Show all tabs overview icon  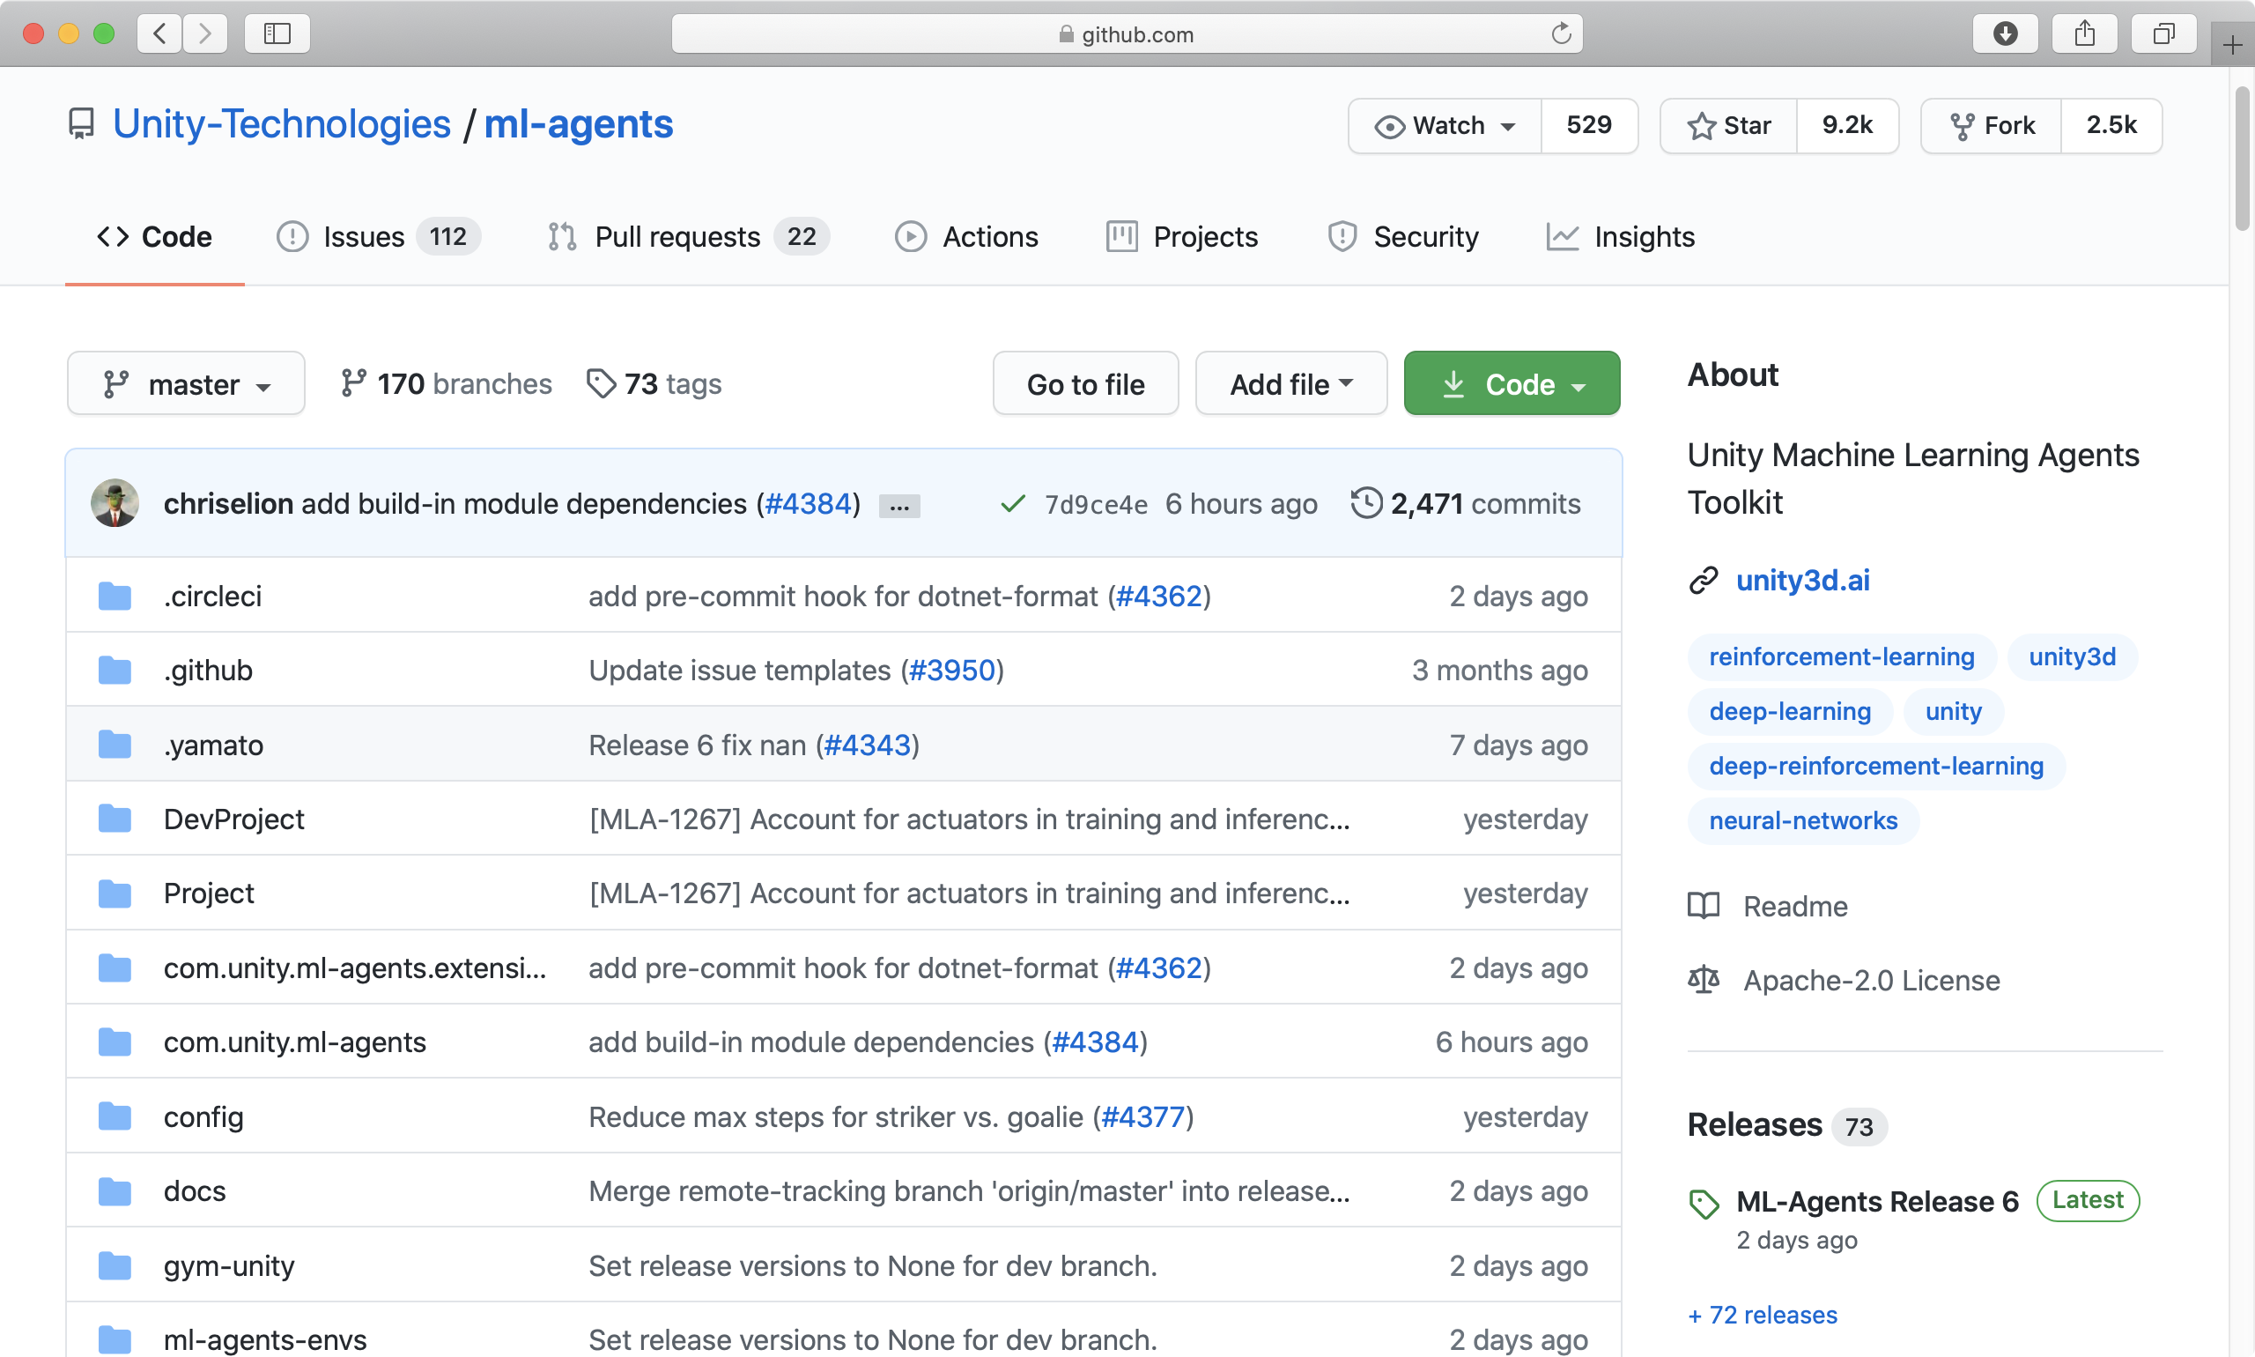click(2163, 33)
